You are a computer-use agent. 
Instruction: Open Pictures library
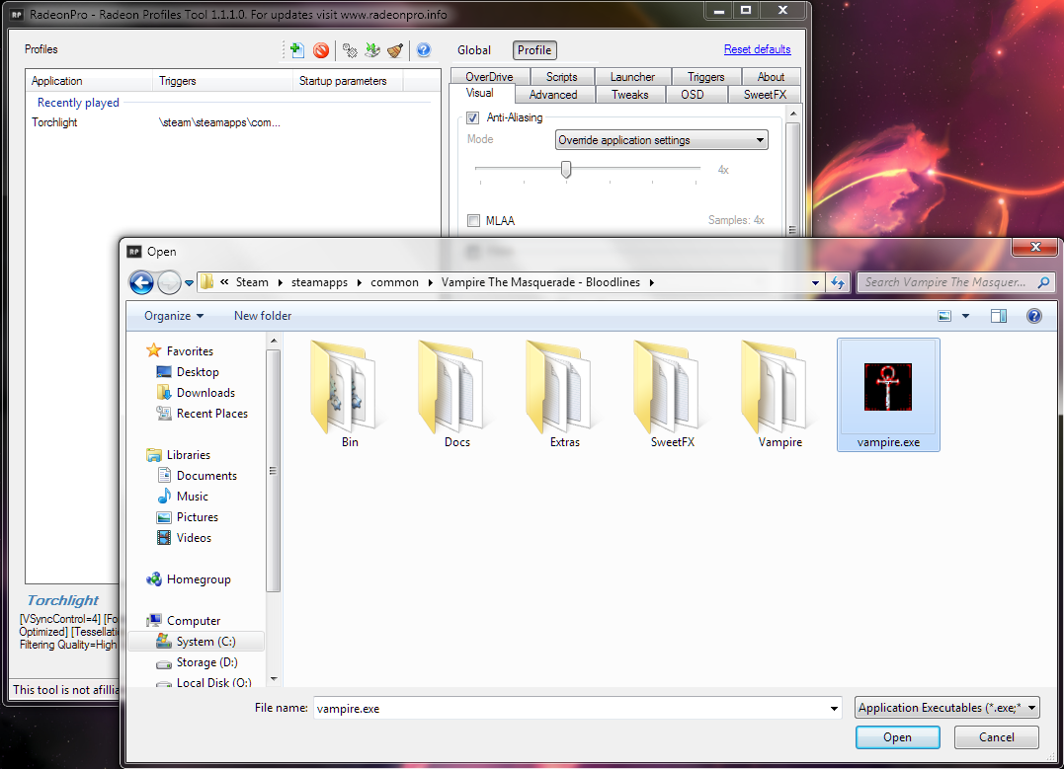(197, 516)
